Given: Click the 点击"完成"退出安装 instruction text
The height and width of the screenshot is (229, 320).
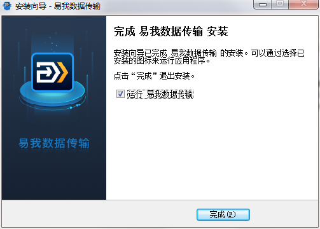Looking at the screenshot, I should pos(154,76).
